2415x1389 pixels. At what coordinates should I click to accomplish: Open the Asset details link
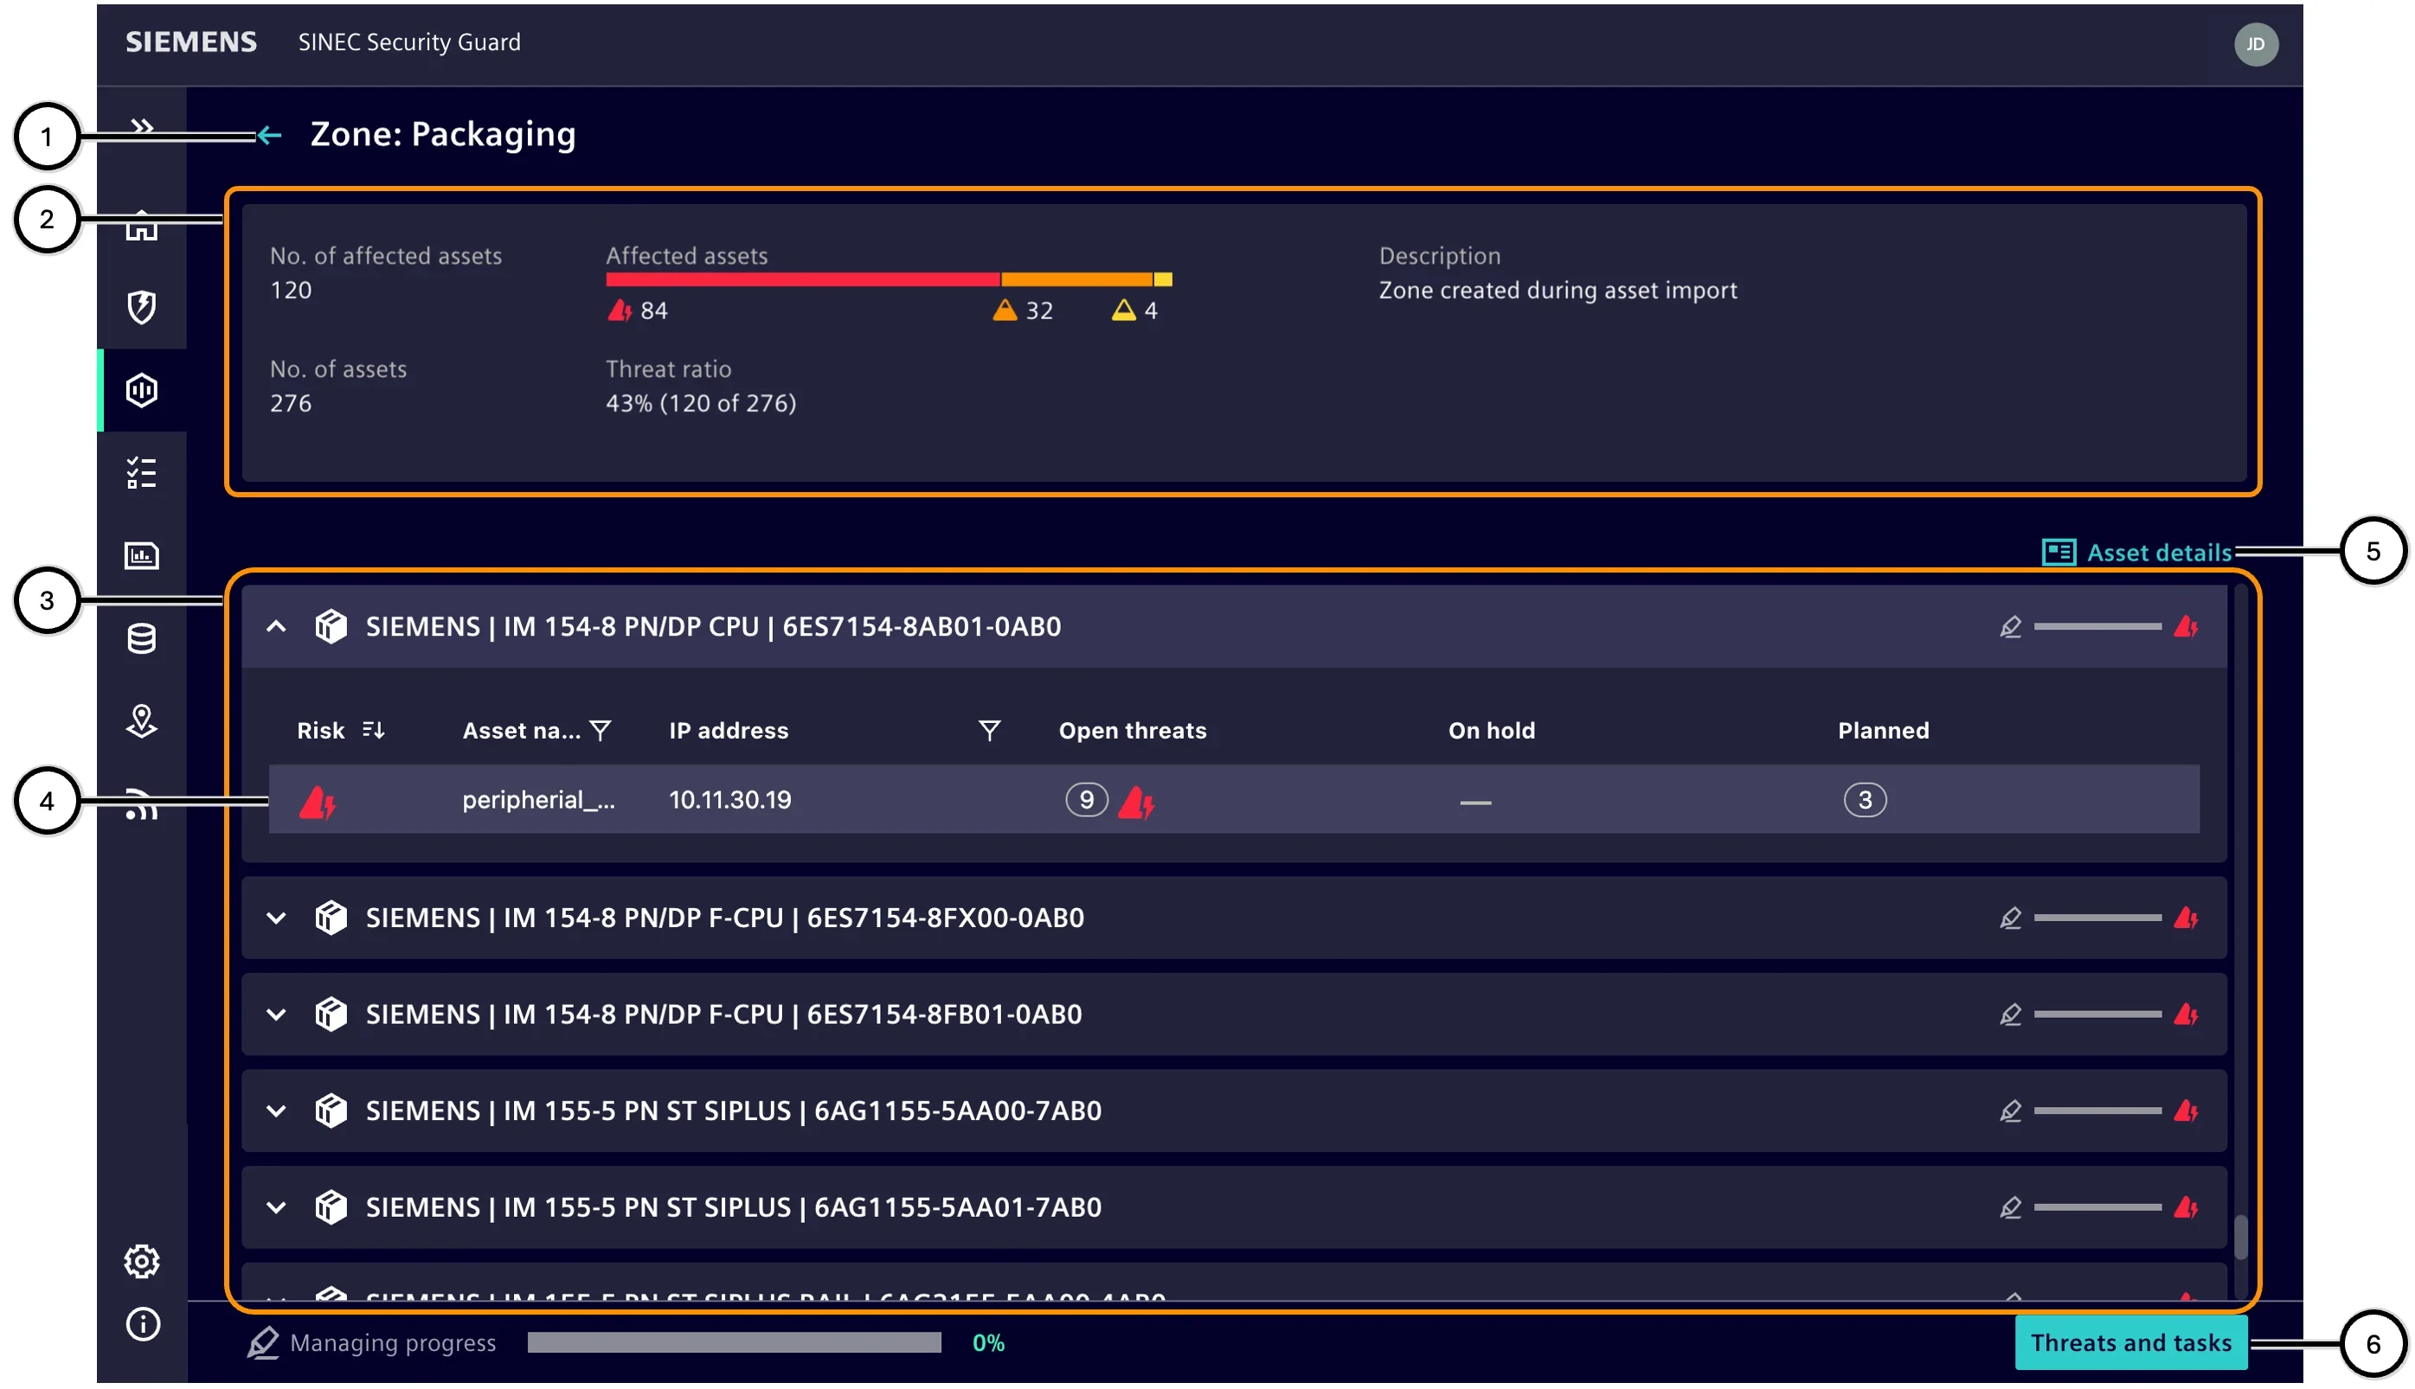pos(2158,553)
